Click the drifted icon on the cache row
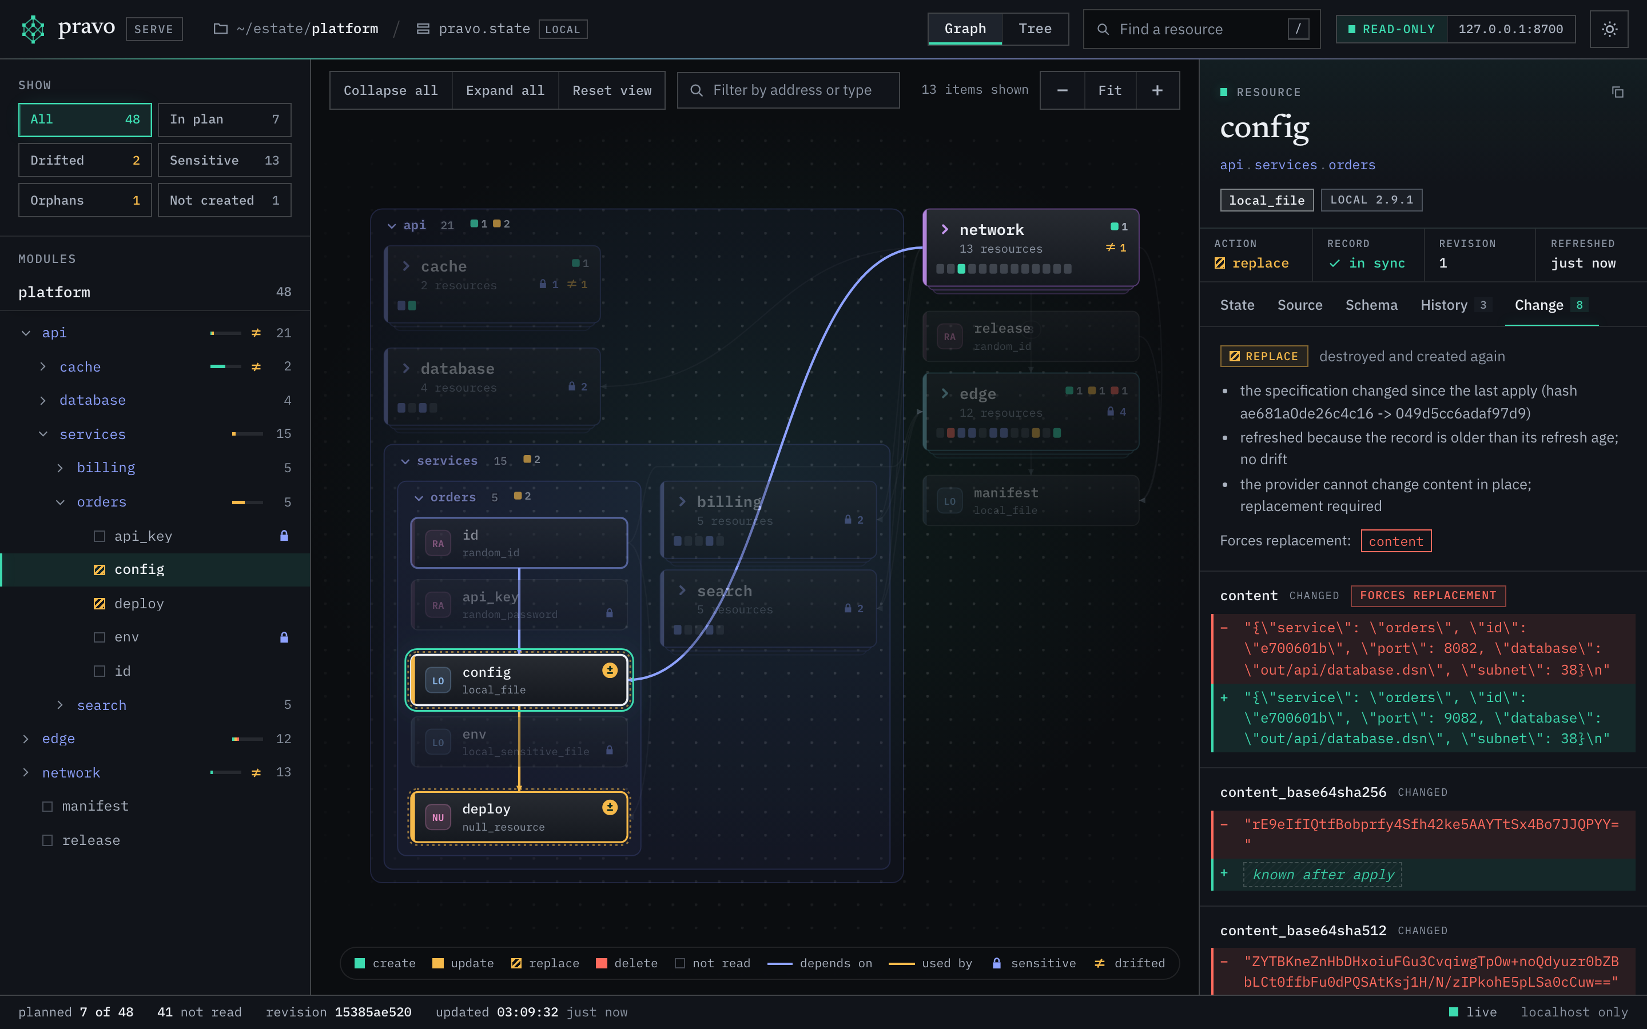This screenshot has height=1029, width=1647. [x=256, y=367]
